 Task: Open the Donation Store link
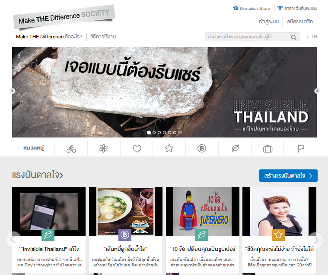(252, 8)
